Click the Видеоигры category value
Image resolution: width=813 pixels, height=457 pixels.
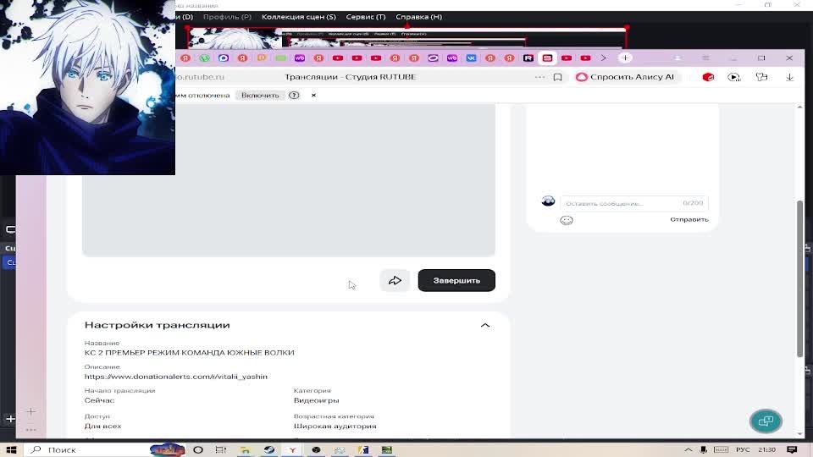point(316,400)
